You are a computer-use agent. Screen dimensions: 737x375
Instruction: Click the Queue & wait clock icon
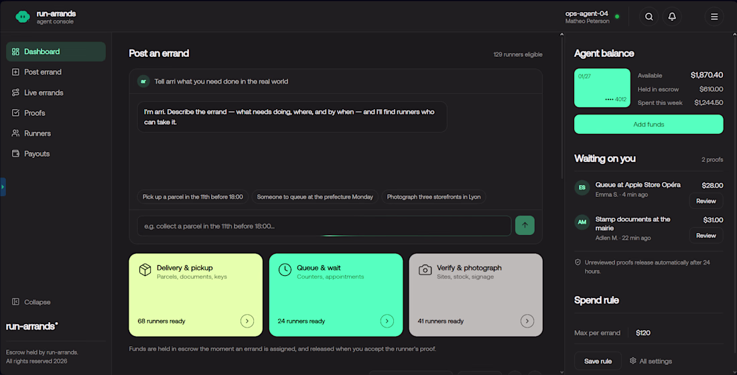(x=285, y=270)
